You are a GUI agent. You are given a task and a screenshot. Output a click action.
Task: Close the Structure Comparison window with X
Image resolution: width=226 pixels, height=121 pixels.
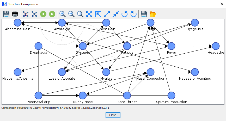tap(222, 4)
